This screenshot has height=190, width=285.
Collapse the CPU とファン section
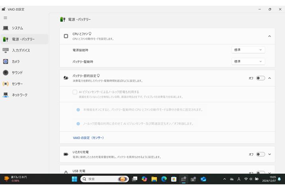point(269,36)
